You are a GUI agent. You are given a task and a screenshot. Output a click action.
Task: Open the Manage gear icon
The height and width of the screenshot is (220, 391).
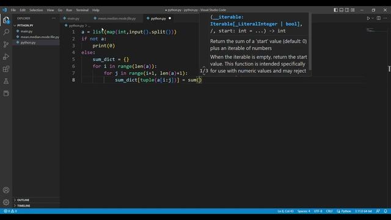click(6, 202)
